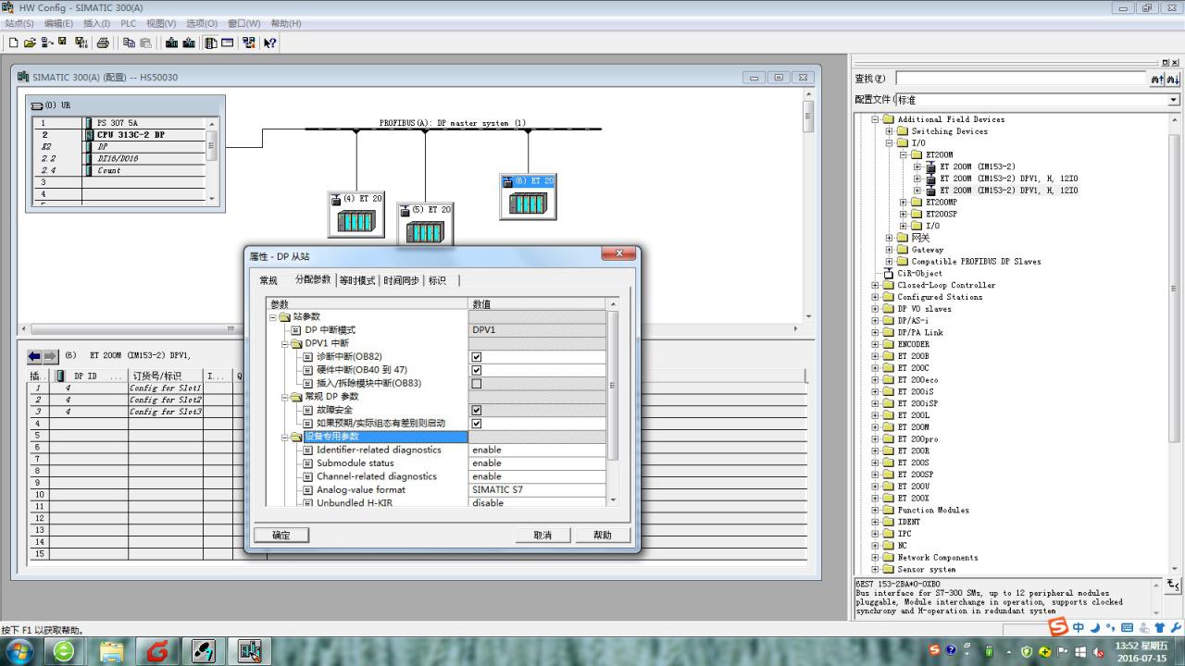
Task: Click the Sogou S input icon
Action: [1058, 628]
